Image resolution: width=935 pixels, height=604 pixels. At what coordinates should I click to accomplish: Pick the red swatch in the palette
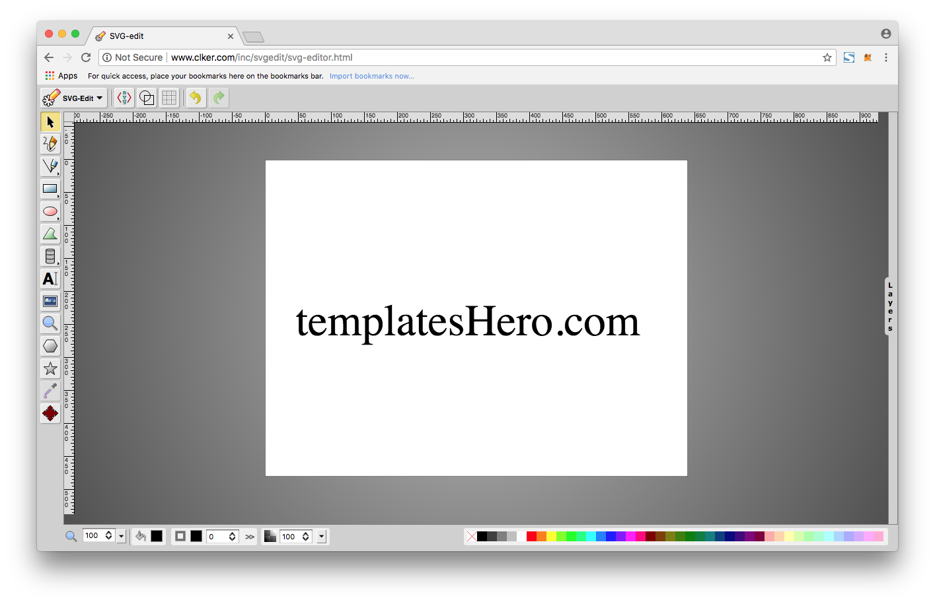pos(531,537)
